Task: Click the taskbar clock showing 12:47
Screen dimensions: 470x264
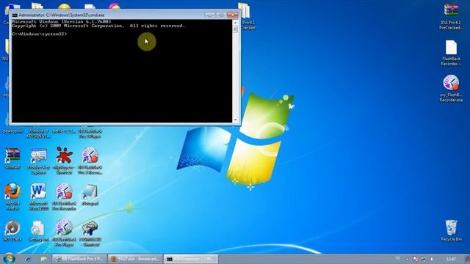Action: tap(451, 259)
